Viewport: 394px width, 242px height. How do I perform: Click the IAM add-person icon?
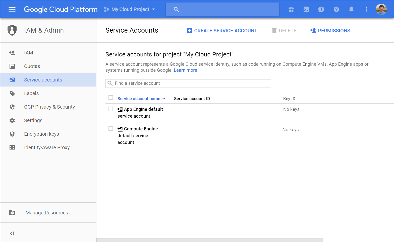click(x=12, y=53)
